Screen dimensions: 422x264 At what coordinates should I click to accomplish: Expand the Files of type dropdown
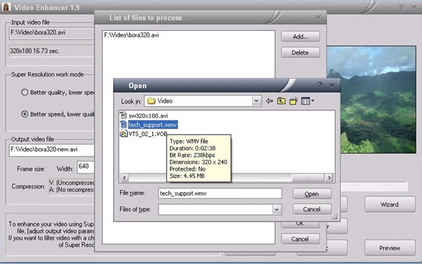coord(276,209)
